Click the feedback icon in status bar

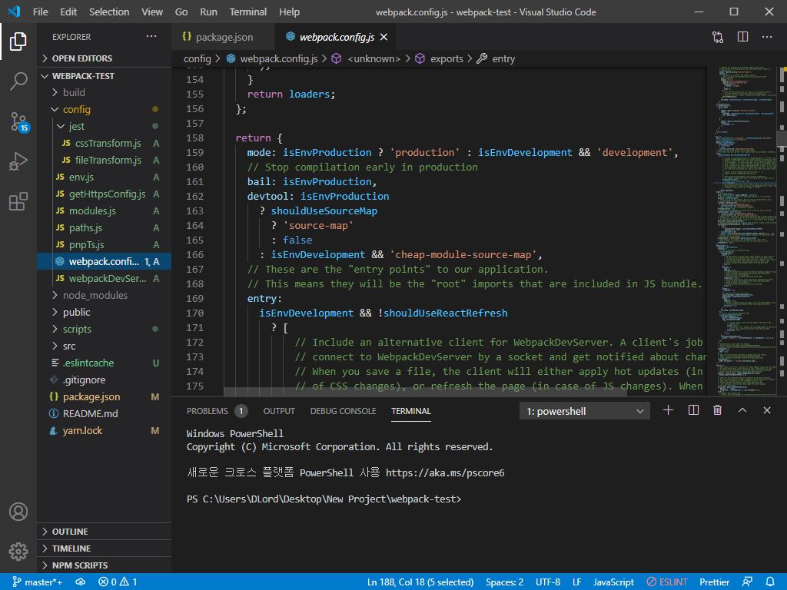click(747, 582)
